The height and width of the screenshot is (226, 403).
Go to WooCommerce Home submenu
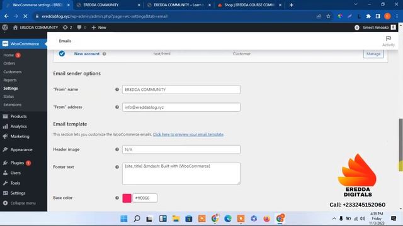[8, 55]
